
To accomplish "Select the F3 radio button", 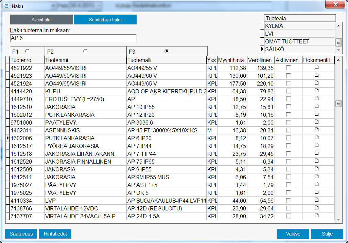I will [167, 51].
